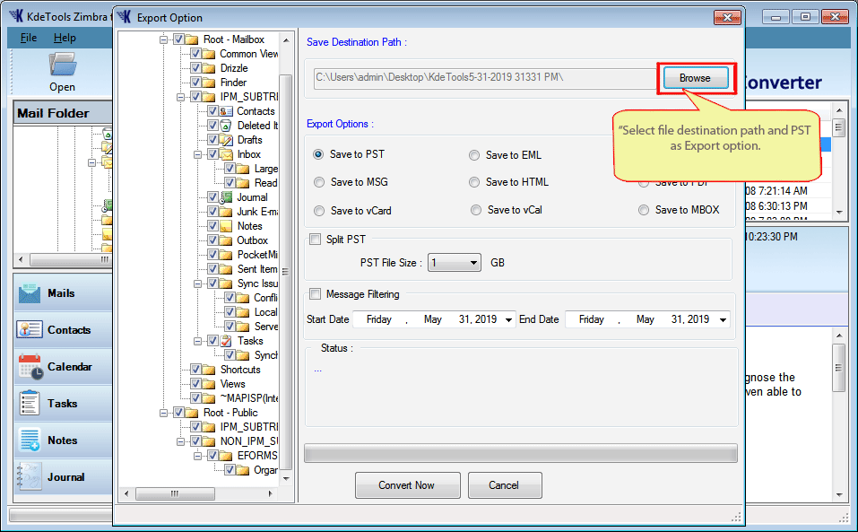Click the Tasks icon in export tree

click(x=226, y=340)
